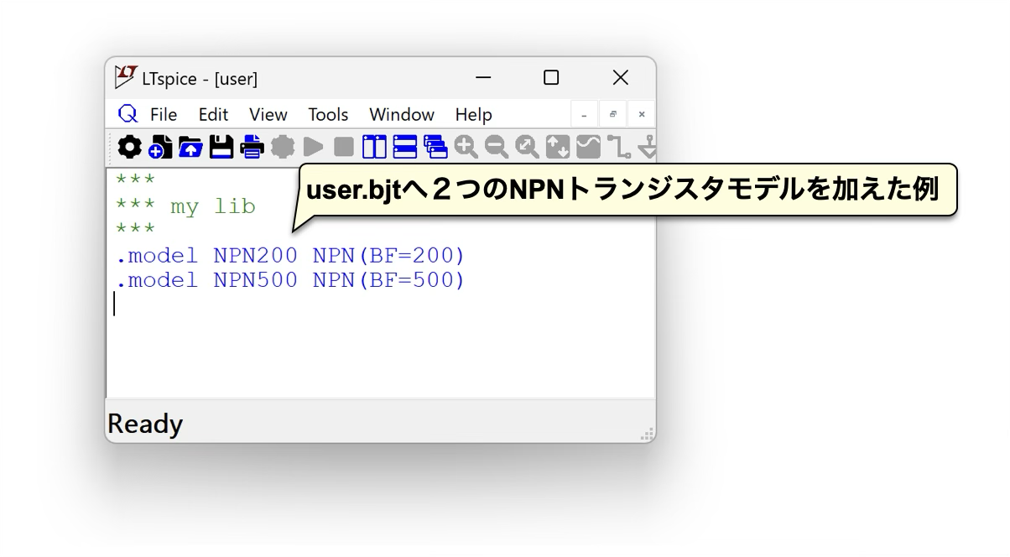
Task: Open the Window menu
Action: [x=402, y=114]
